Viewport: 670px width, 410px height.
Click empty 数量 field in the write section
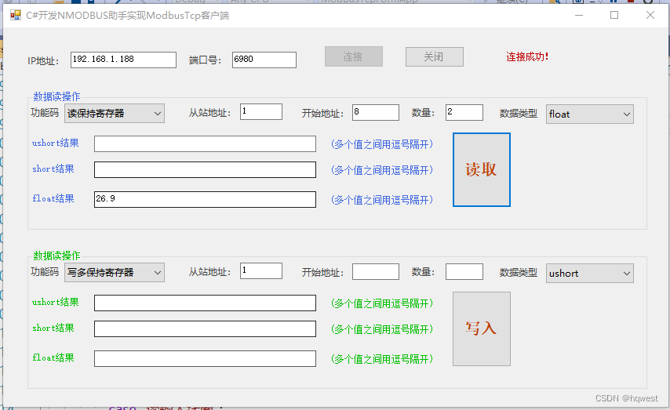point(464,271)
